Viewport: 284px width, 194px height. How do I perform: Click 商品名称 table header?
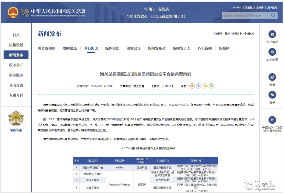93,161
